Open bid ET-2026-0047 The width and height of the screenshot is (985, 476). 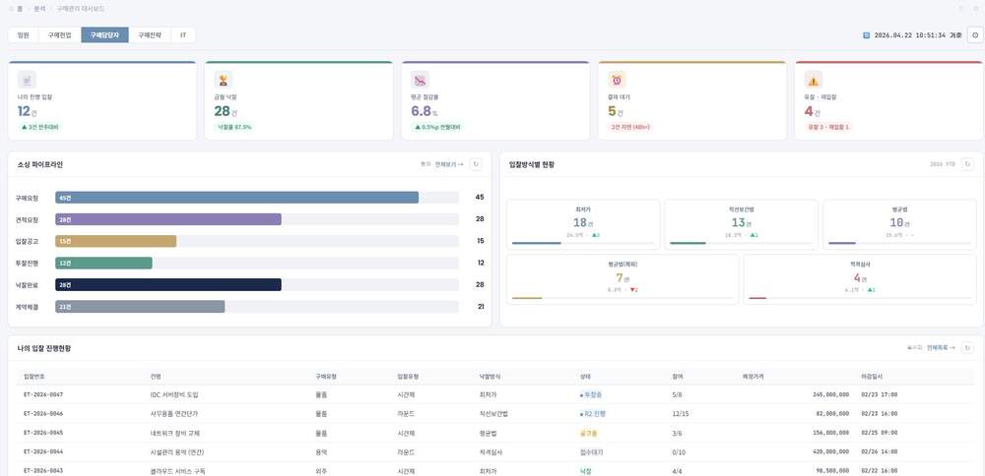coord(43,395)
